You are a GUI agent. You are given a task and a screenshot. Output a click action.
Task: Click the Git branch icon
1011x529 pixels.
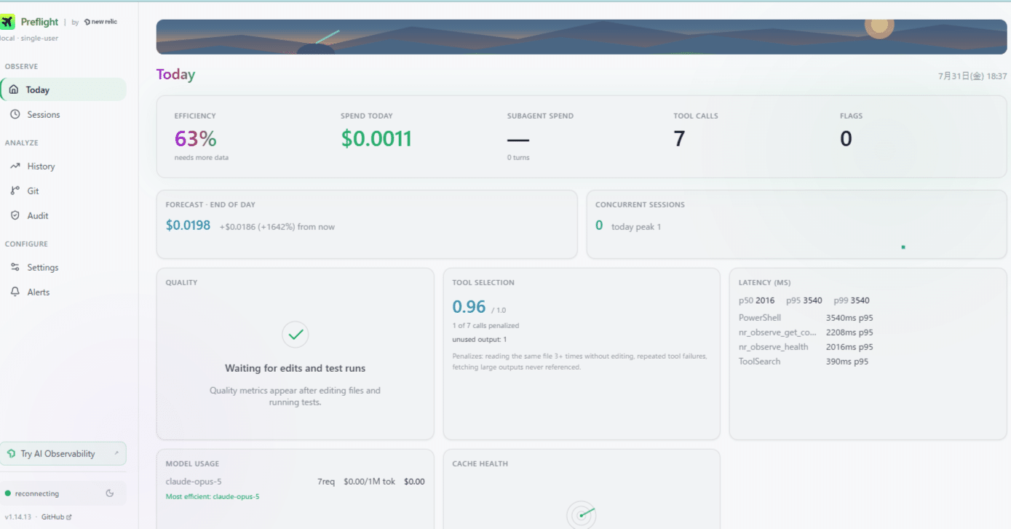(15, 191)
